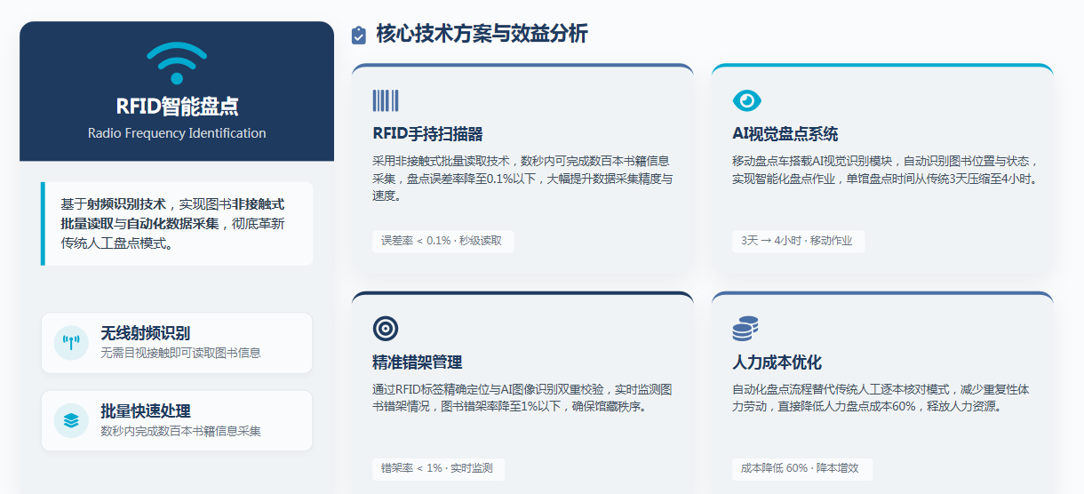Select the 3天 → 4小时 · 移动作业 tag
The image size is (1084, 494).
[x=798, y=241]
